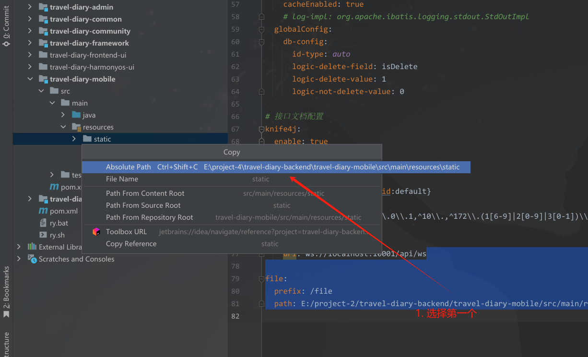This screenshot has width=588, height=357.
Task: Select the travel-diary-harmonyos-ui tree row
Action: click(120, 67)
